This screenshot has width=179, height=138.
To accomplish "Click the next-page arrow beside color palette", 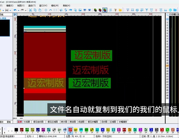I will click(x=12, y=131).
